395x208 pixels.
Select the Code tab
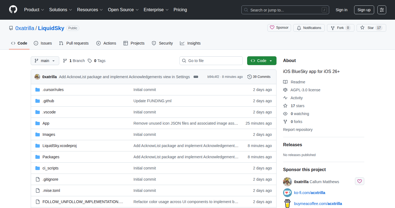(19, 43)
